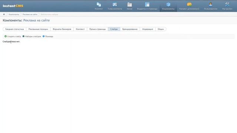237x133 pixels.
Task: Click the Создать слайд link
Action: (x=14, y=37)
